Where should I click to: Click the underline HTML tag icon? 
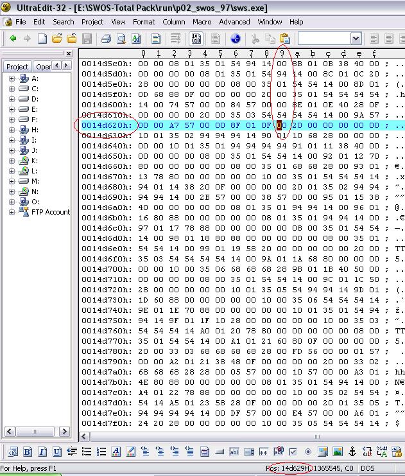pyautogui.click(x=56, y=452)
